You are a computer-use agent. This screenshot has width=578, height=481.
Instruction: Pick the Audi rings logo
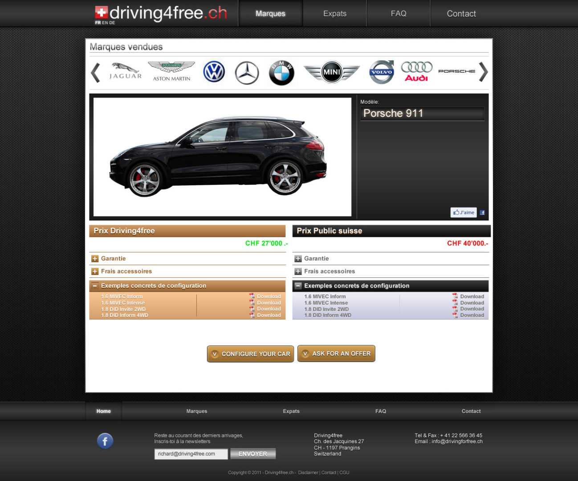pyautogui.click(x=416, y=71)
